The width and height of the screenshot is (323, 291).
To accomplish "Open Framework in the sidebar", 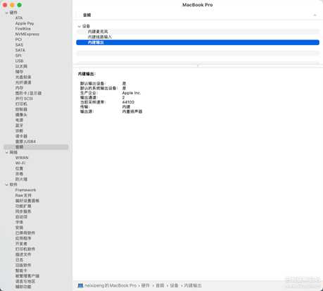I will click(x=25, y=190).
